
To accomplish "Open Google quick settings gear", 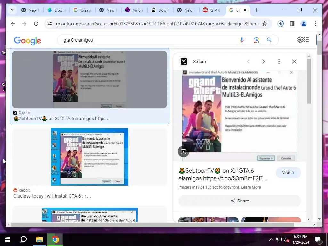I will [x=300, y=39].
